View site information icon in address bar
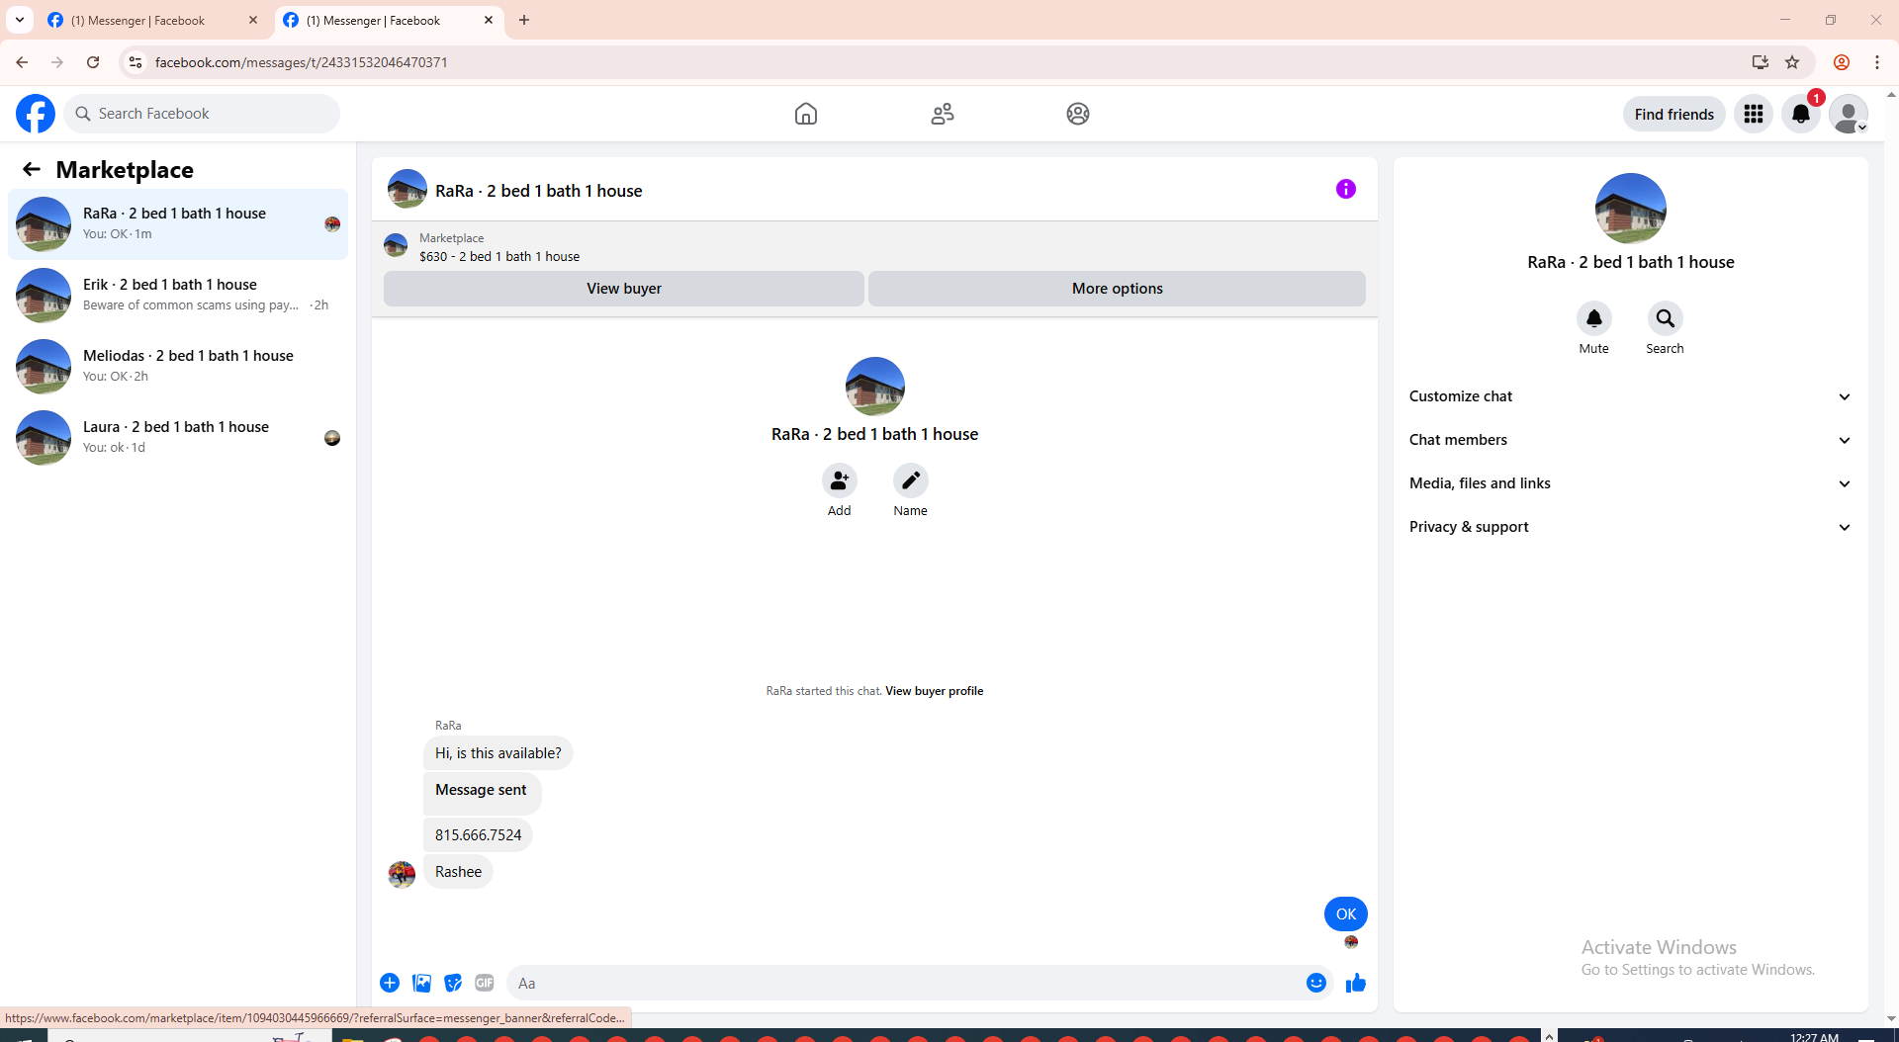Screen dimensions: 1899x1042 coord(136,62)
